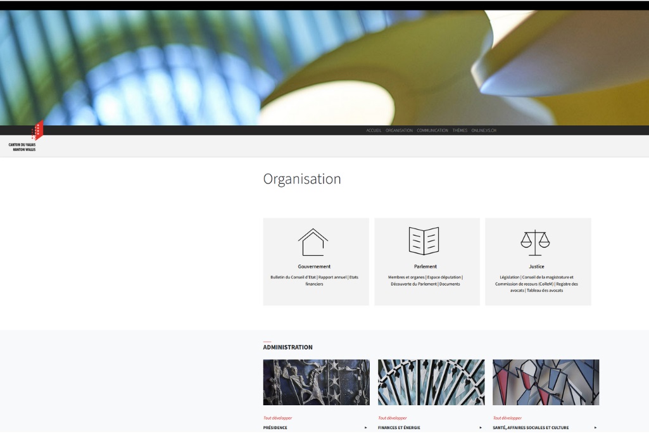The width and height of the screenshot is (649, 433).
Task: Click Tout développer above Finances et Énergie
Action: tap(393, 418)
